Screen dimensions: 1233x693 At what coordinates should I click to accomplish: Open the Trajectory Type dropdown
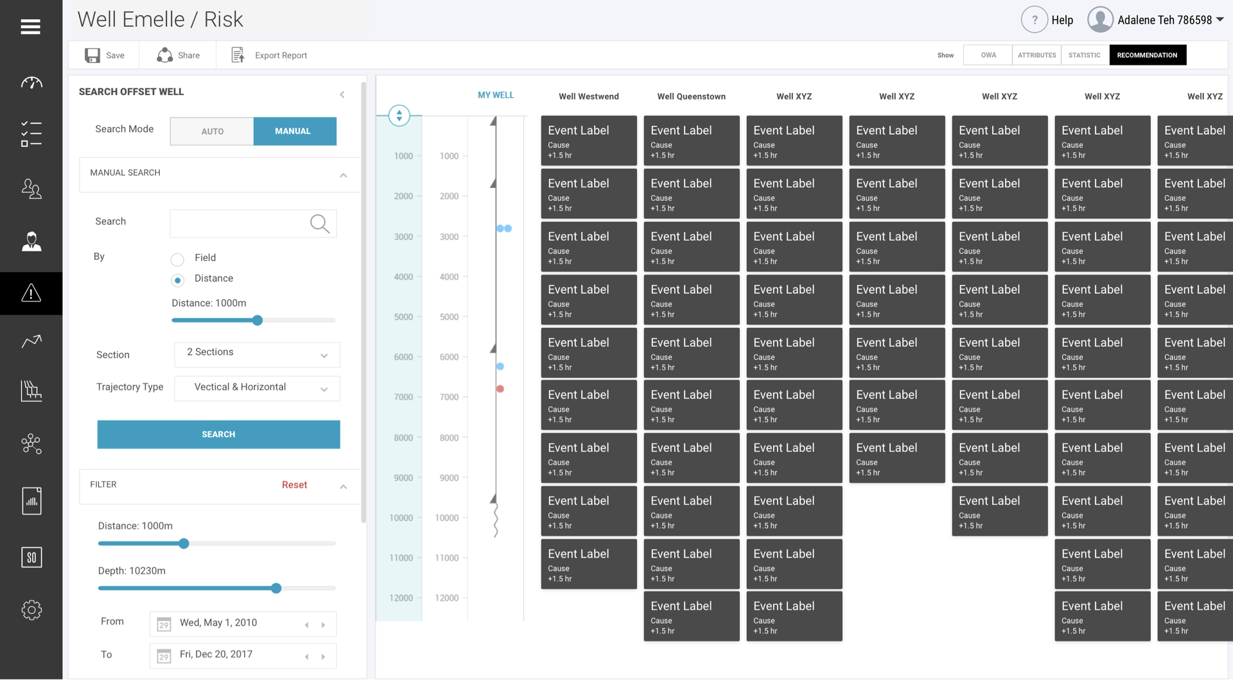[257, 388]
